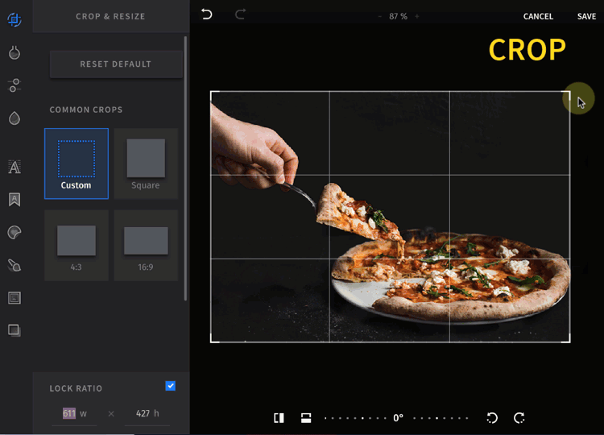Rotate image clockwise

point(519,418)
